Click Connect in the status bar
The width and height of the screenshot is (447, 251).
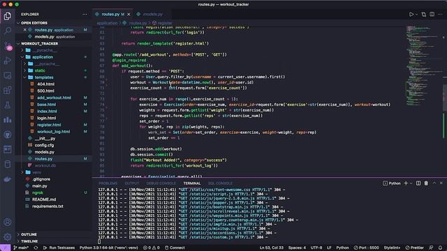[175, 248]
